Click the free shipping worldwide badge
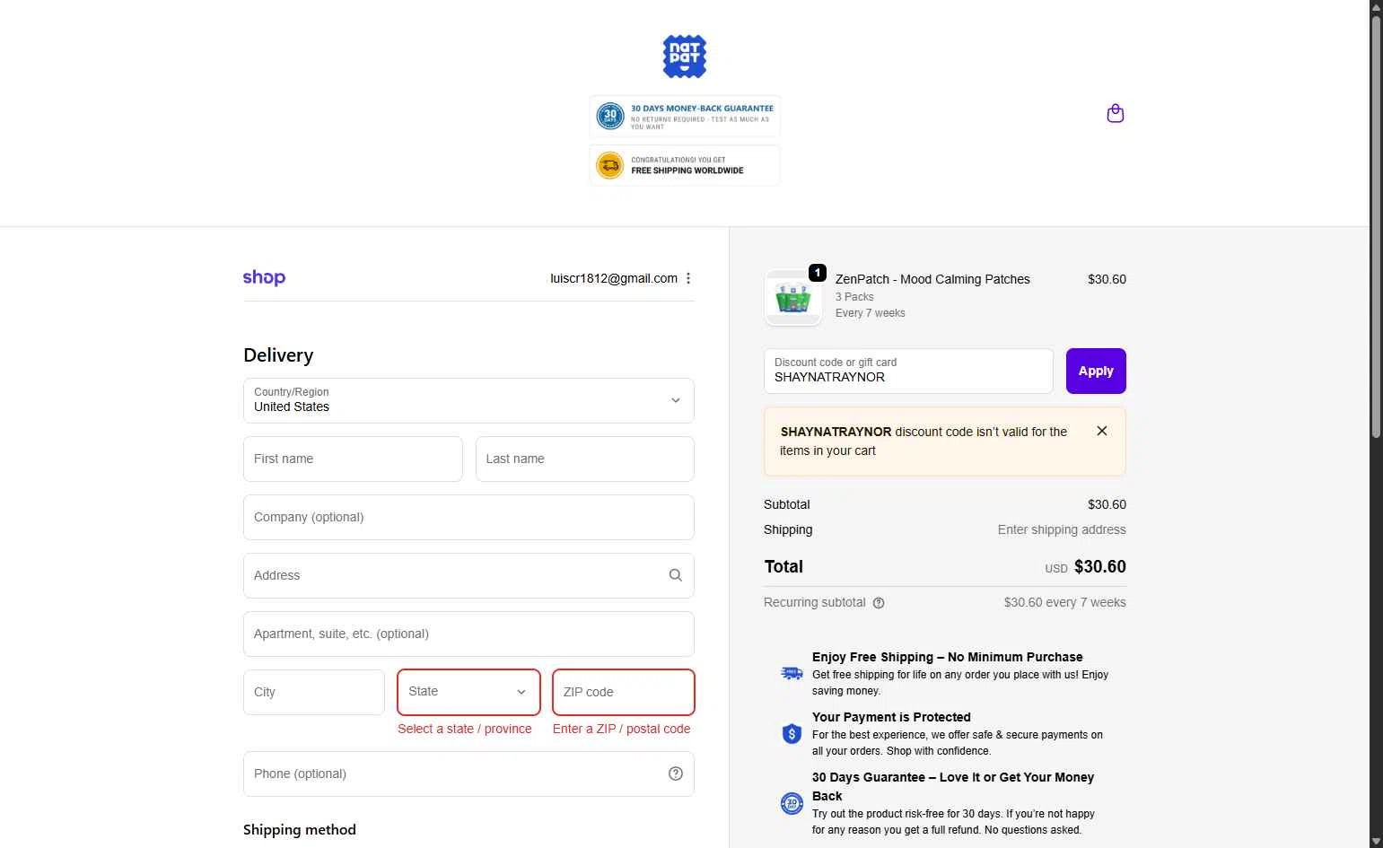This screenshot has height=848, width=1383. tap(685, 165)
